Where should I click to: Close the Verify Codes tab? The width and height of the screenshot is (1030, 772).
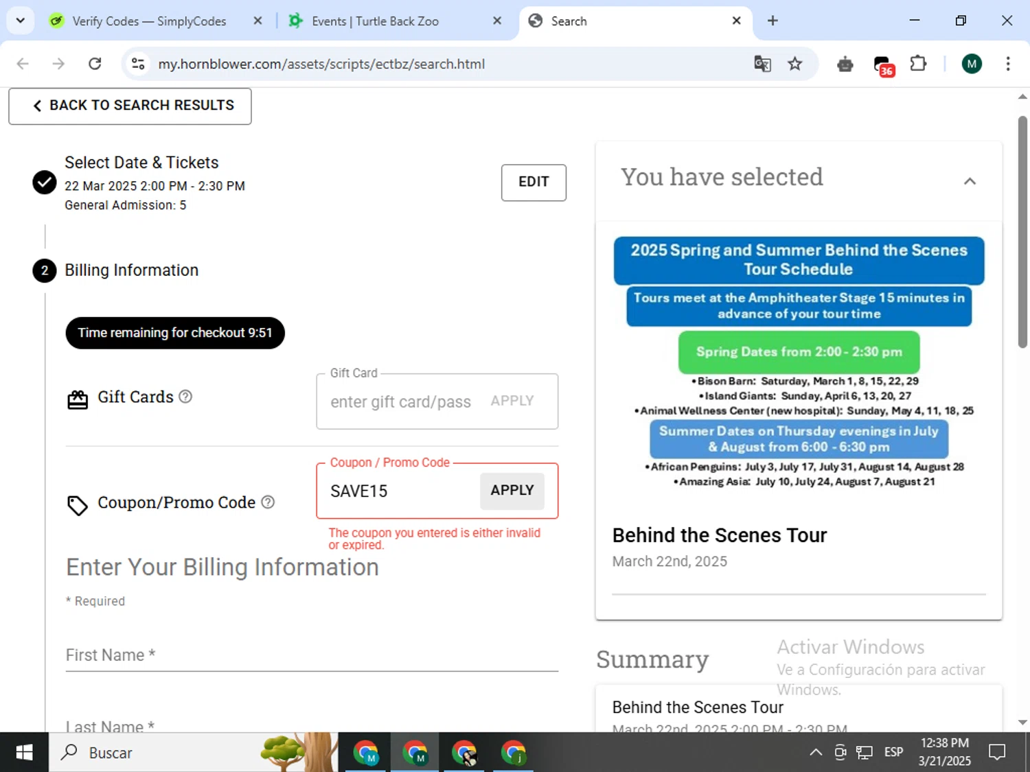[257, 21]
